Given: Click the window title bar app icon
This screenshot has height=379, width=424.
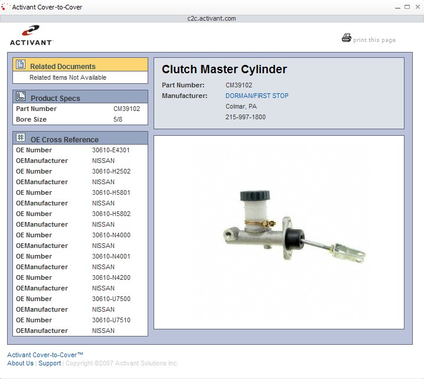Looking at the screenshot, I should point(6,7).
